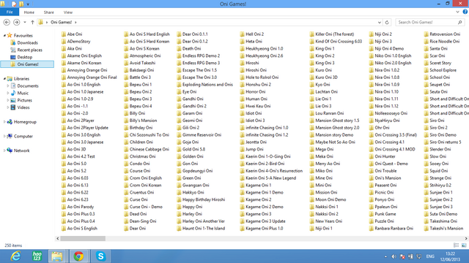Viewport: 469px width, 263px height.
Task: Click Oni Games! breadcrumb in address bar
Action: pos(61,23)
